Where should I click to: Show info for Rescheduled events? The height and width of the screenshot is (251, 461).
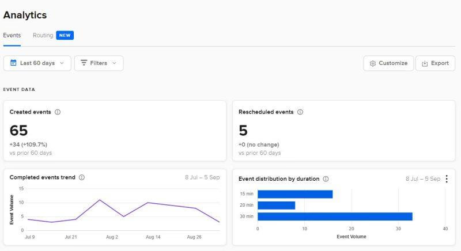(300, 112)
